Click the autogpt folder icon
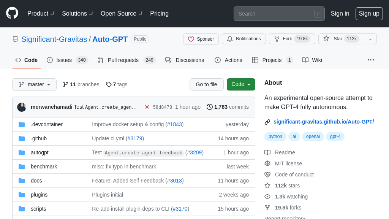The height and width of the screenshot is (219, 389). 22,152
